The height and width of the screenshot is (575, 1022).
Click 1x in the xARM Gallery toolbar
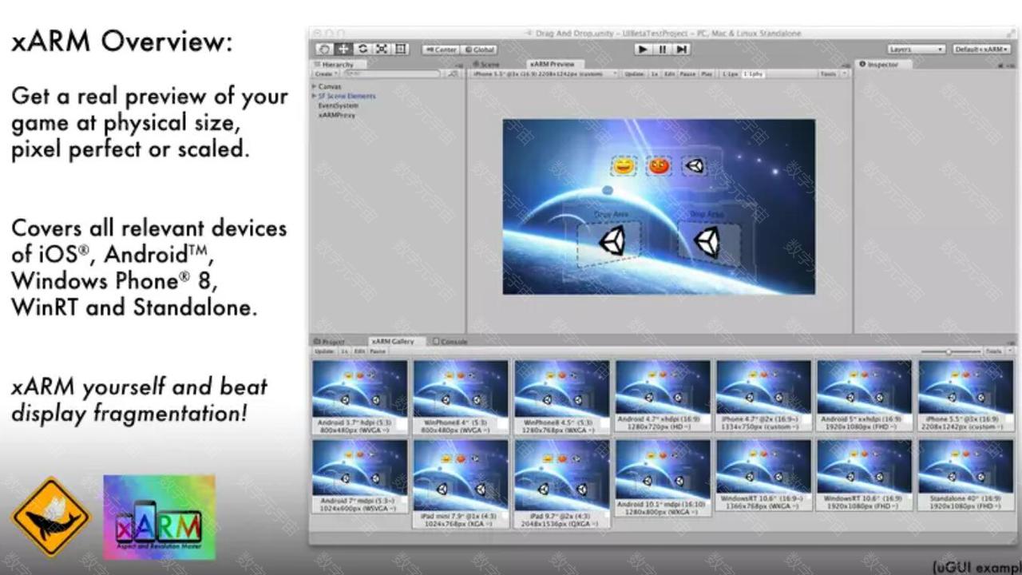coord(344,351)
